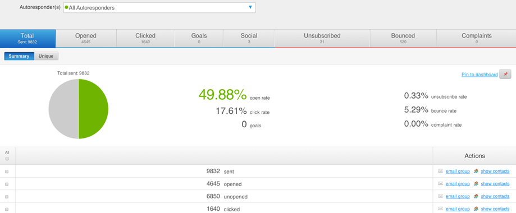Click email group link for unopened row
The image size is (516, 213).
click(x=458, y=196)
